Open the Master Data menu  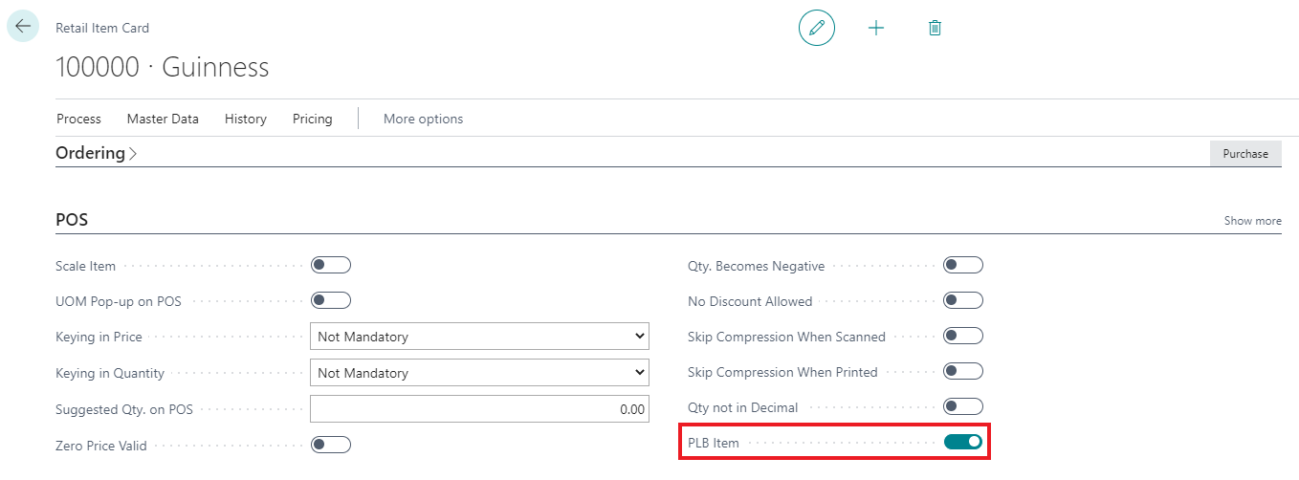[x=163, y=119]
